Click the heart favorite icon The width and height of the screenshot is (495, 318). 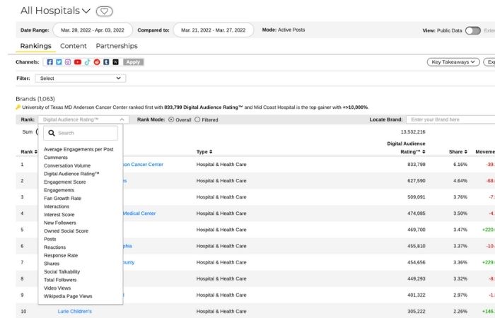(x=104, y=11)
